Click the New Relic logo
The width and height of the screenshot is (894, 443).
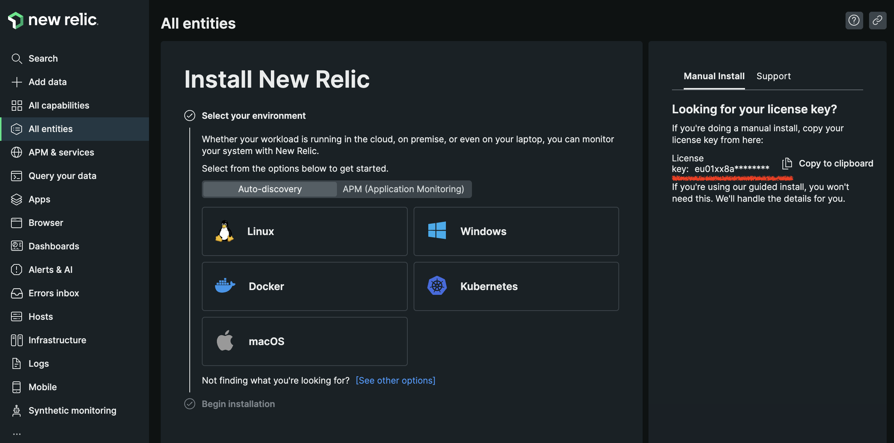tap(53, 20)
